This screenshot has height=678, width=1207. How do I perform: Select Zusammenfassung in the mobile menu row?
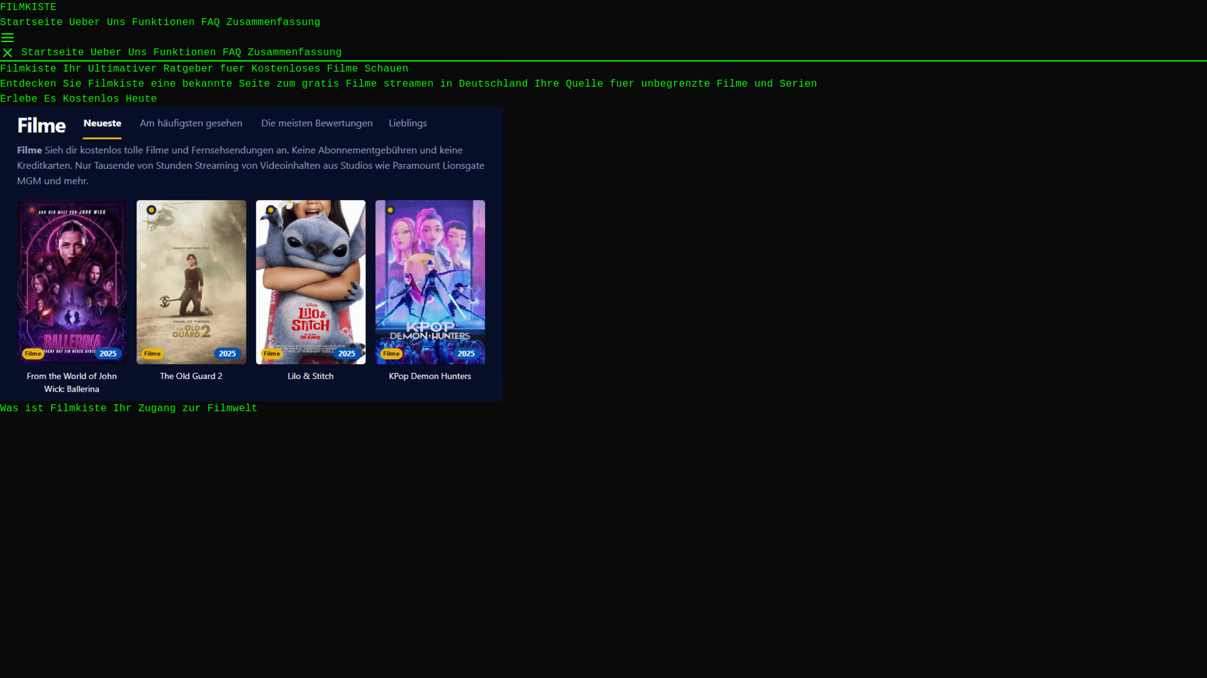coord(295,53)
